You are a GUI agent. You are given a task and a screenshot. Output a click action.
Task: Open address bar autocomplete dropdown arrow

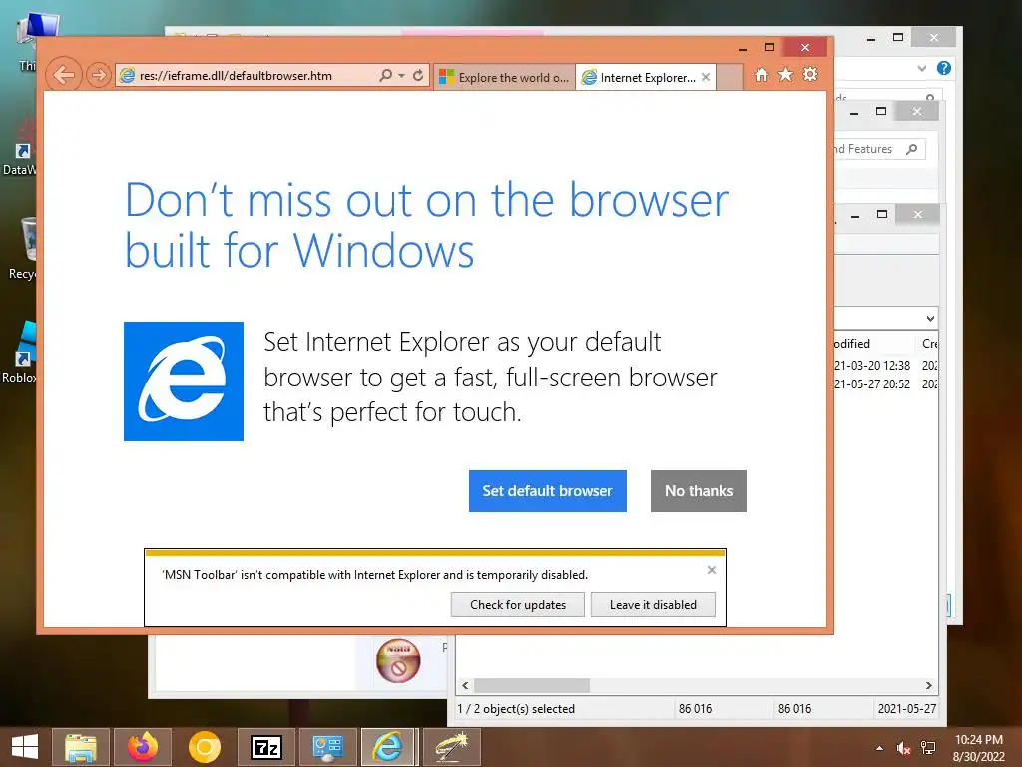[401, 76]
